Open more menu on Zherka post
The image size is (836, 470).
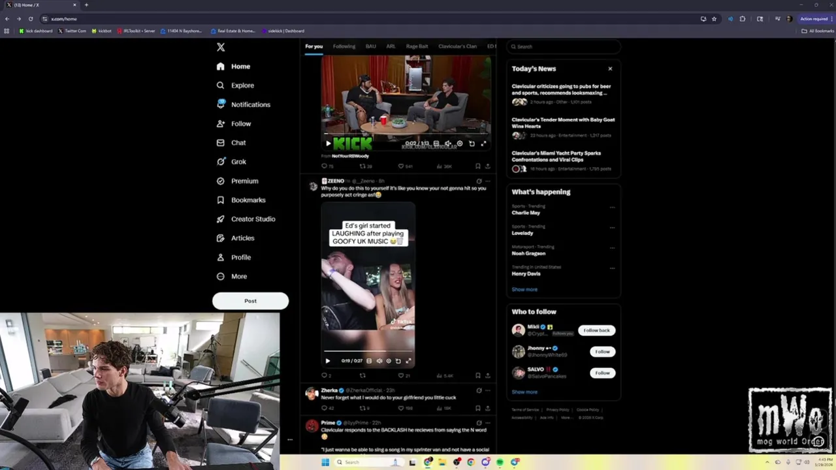(x=488, y=390)
